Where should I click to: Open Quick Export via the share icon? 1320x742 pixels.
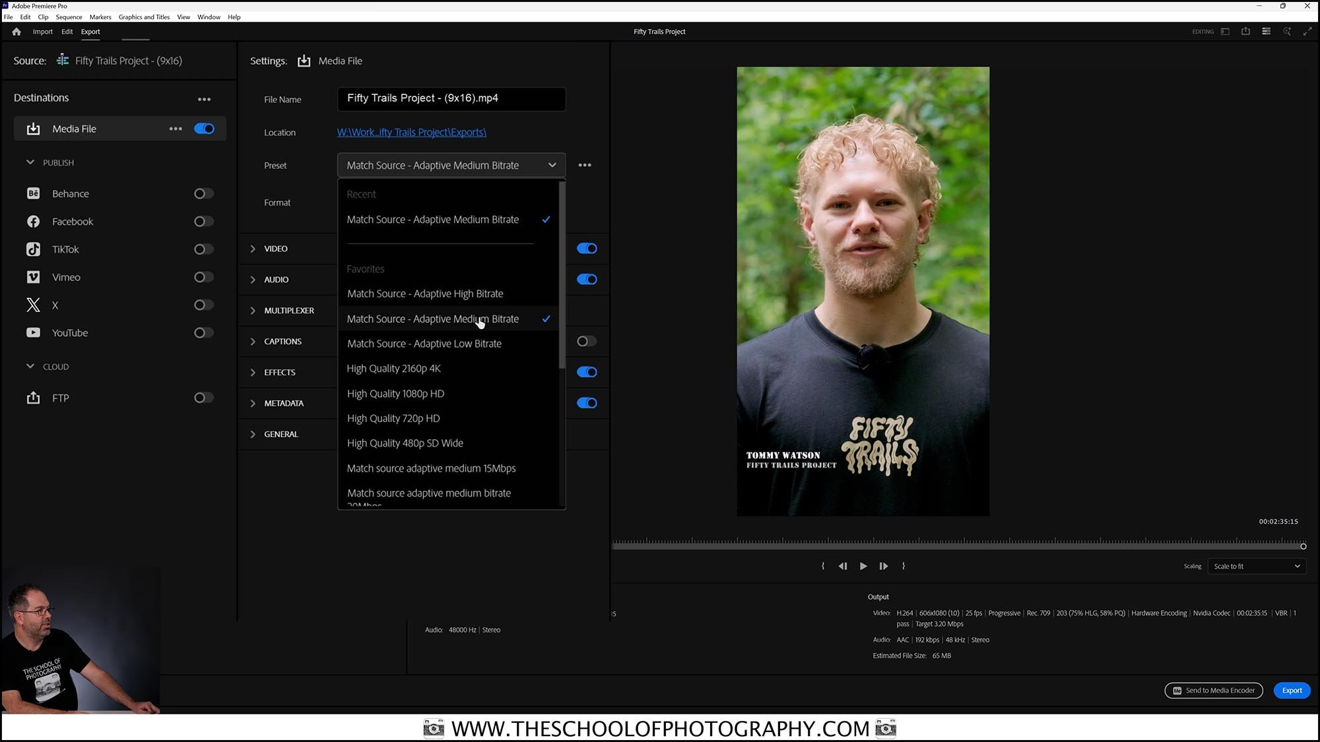click(1246, 31)
